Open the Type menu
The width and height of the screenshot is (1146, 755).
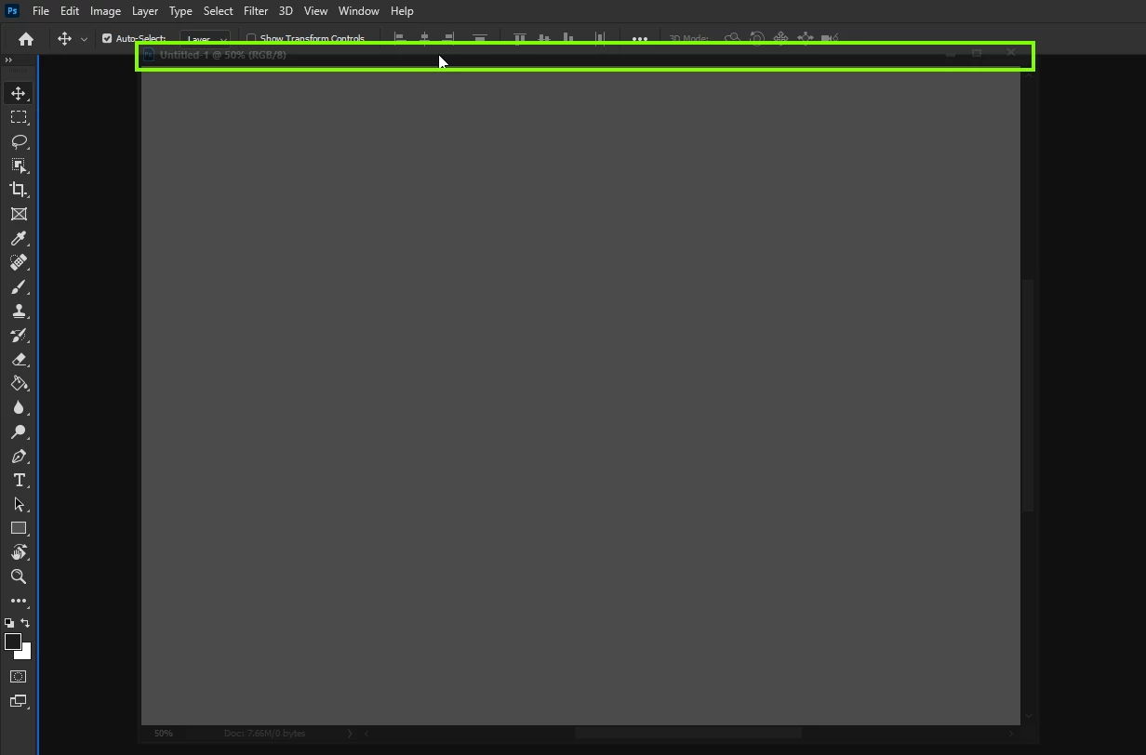[180, 11]
